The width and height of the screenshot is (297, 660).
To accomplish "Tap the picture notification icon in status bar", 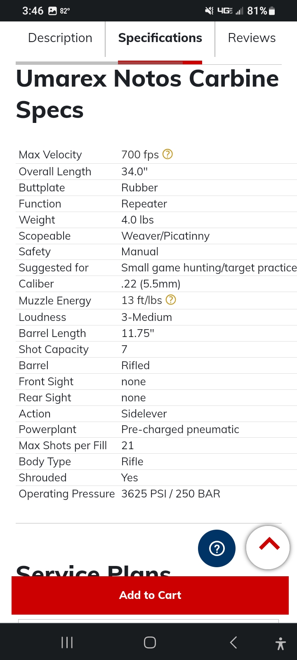I will coord(52,11).
